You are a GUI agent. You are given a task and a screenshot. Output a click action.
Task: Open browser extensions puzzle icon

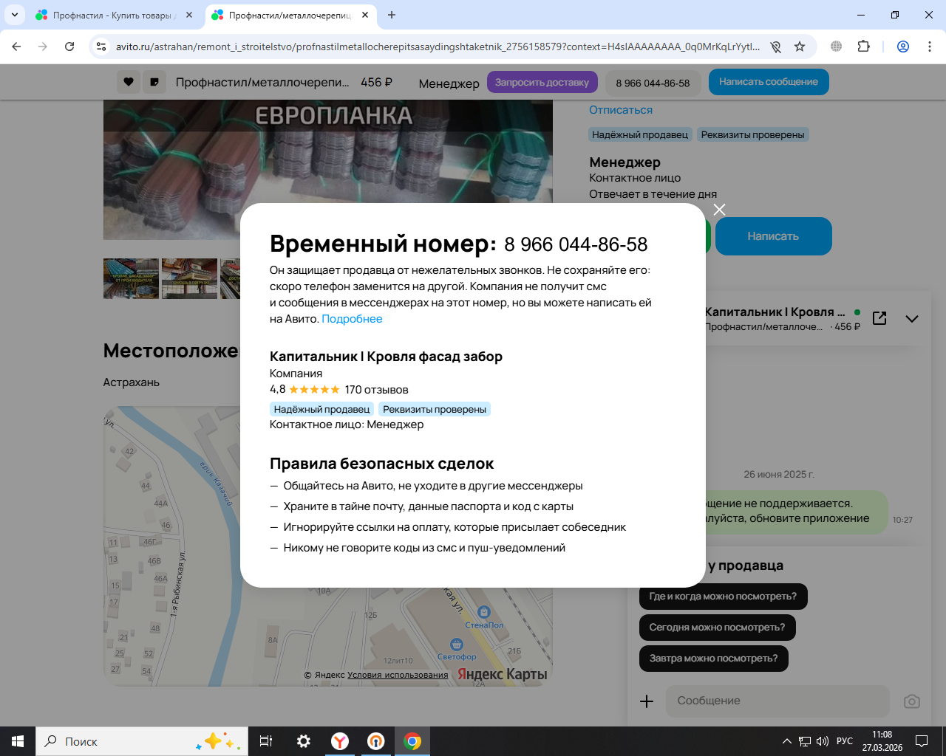coord(863,47)
